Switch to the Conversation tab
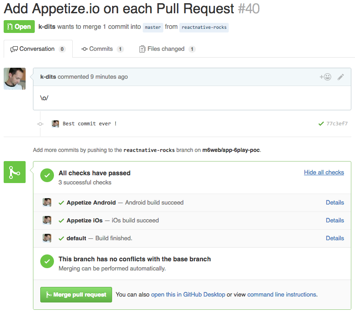Screen dimensions: 355x313 click(x=38, y=49)
